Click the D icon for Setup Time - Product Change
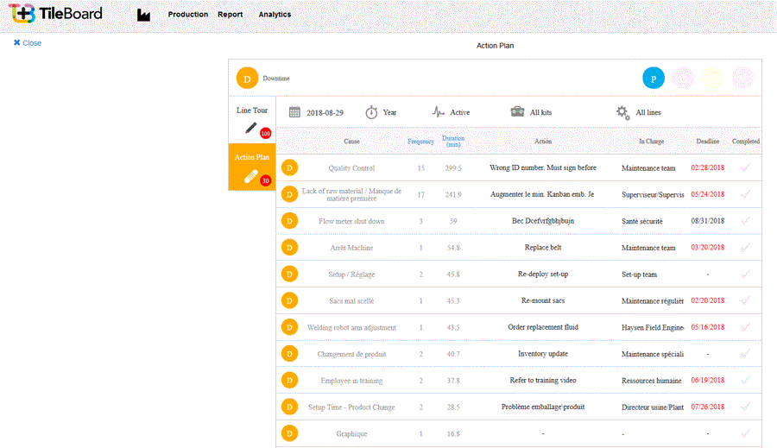This screenshot has height=448, width=777. [289, 407]
